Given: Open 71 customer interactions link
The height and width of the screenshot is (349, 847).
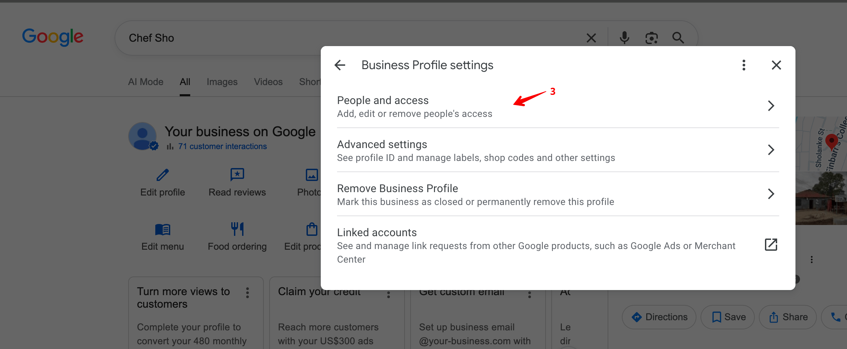Looking at the screenshot, I should (x=222, y=146).
